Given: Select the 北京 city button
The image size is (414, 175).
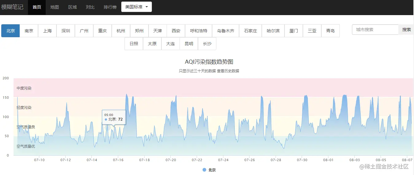Looking at the screenshot, I should [10, 31].
